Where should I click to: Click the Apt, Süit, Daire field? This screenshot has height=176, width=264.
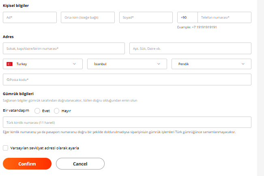coord(190,49)
